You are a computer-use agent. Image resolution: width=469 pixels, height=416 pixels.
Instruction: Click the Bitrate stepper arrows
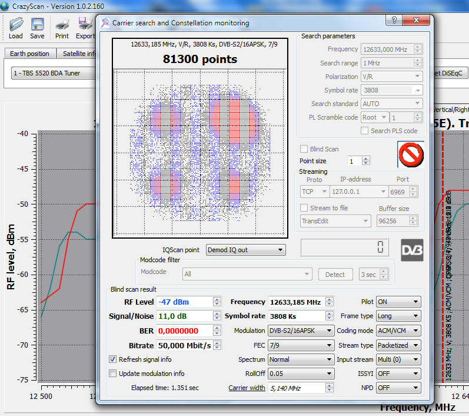coord(217,345)
